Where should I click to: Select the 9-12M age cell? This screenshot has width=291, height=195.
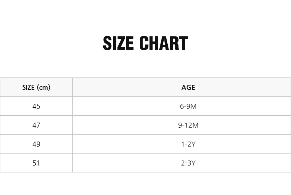point(188,125)
